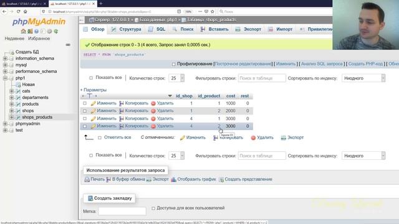Image resolution: width=399 pixels, height=224 pixels.
Task: Expand the performance_schema database node
Action: point(5,72)
